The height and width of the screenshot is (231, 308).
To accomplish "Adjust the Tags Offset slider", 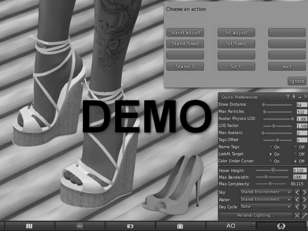I will 278,140.
